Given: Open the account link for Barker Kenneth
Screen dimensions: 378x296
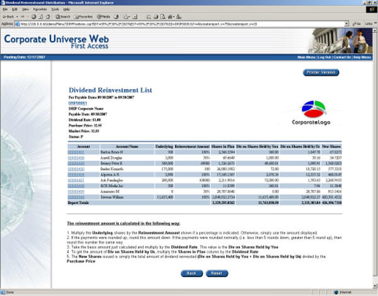Looking at the screenshot, I should tap(76, 169).
